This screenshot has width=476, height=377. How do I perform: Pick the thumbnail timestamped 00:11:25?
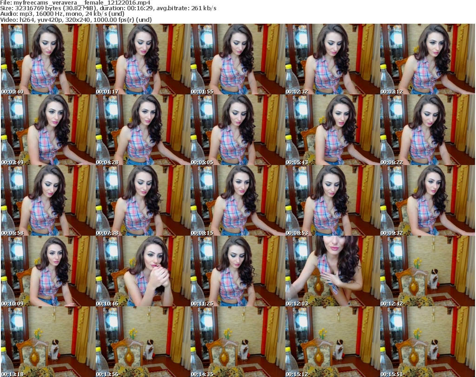238,271
